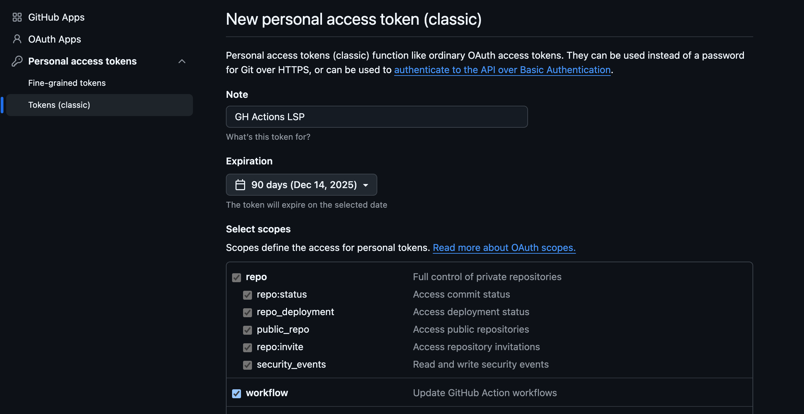Open the GitHub Apps sidebar item
This screenshot has height=414, width=804.
tap(56, 17)
